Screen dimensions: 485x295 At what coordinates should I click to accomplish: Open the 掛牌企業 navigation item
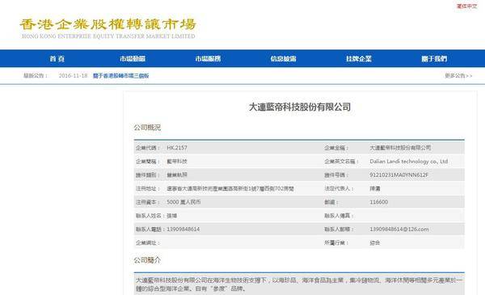click(x=359, y=59)
